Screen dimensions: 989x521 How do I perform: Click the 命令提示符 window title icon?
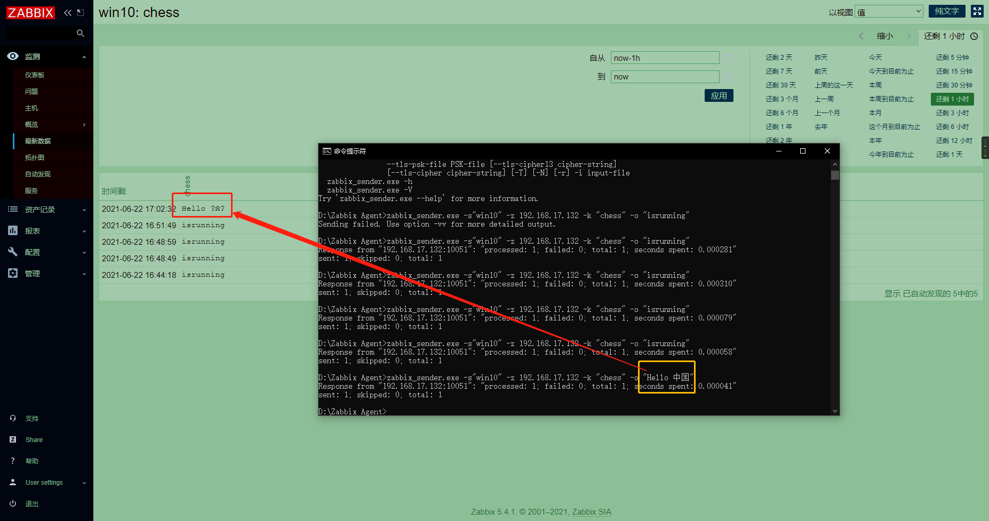(x=327, y=151)
